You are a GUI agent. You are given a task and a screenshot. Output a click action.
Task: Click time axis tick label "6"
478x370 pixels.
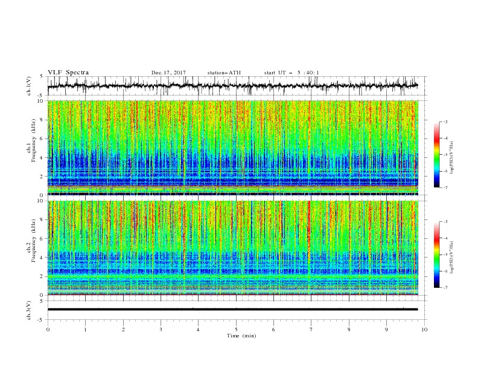tap(273, 329)
